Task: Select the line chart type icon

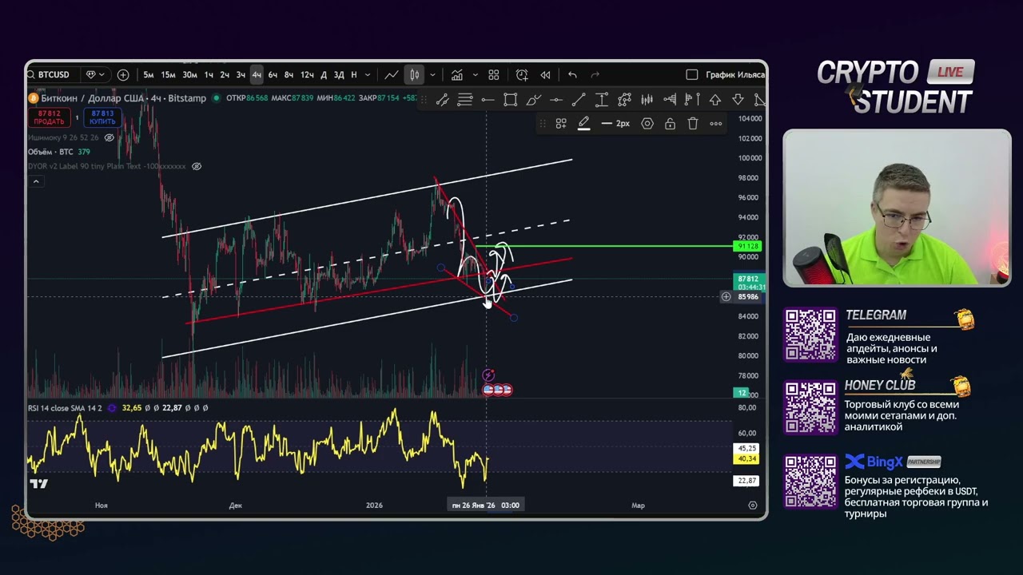Action: tap(392, 74)
